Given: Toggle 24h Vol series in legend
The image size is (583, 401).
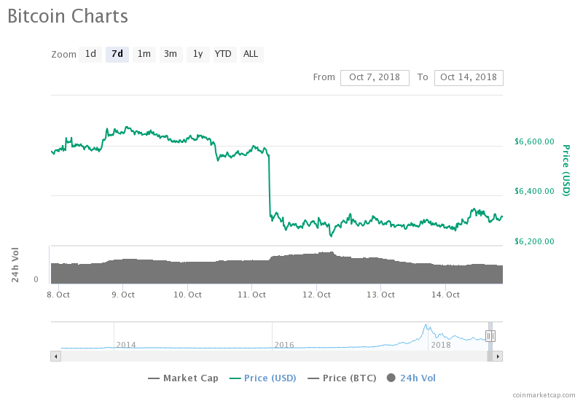Looking at the screenshot, I should click(x=411, y=378).
